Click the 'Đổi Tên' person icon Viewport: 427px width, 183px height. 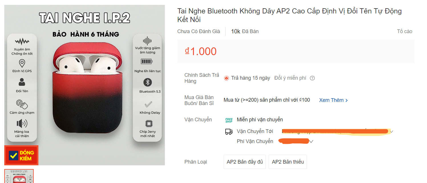(x=22, y=82)
